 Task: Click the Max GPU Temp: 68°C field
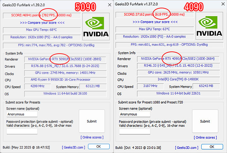[x=42, y=30]
